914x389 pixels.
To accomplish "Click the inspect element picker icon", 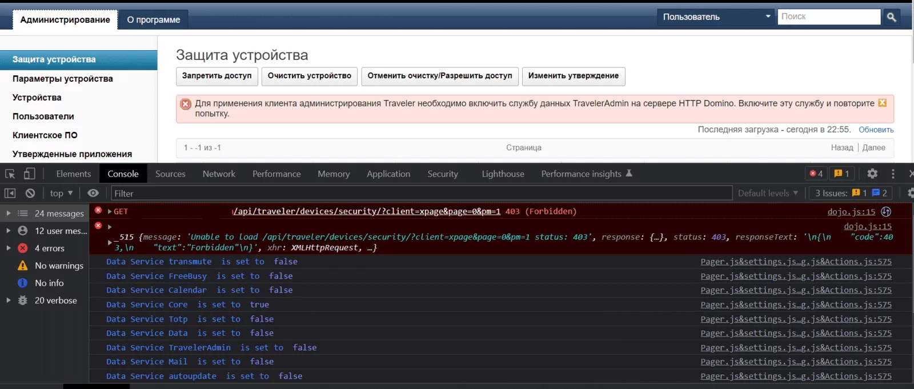I will [10, 174].
